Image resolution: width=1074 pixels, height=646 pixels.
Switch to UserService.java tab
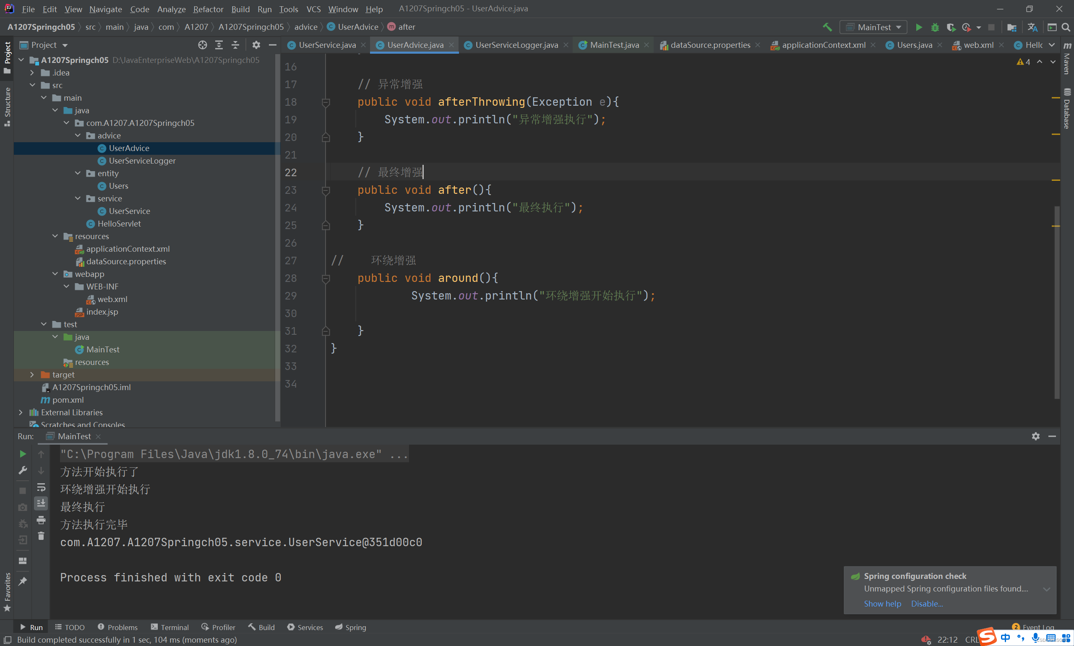click(x=327, y=45)
